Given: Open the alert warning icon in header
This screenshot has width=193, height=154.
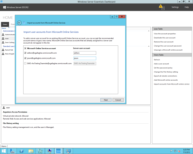Looking at the screenshot, I should [161, 6].
